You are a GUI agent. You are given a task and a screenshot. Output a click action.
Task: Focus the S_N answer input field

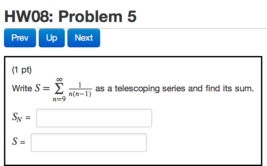pos(94,118)
